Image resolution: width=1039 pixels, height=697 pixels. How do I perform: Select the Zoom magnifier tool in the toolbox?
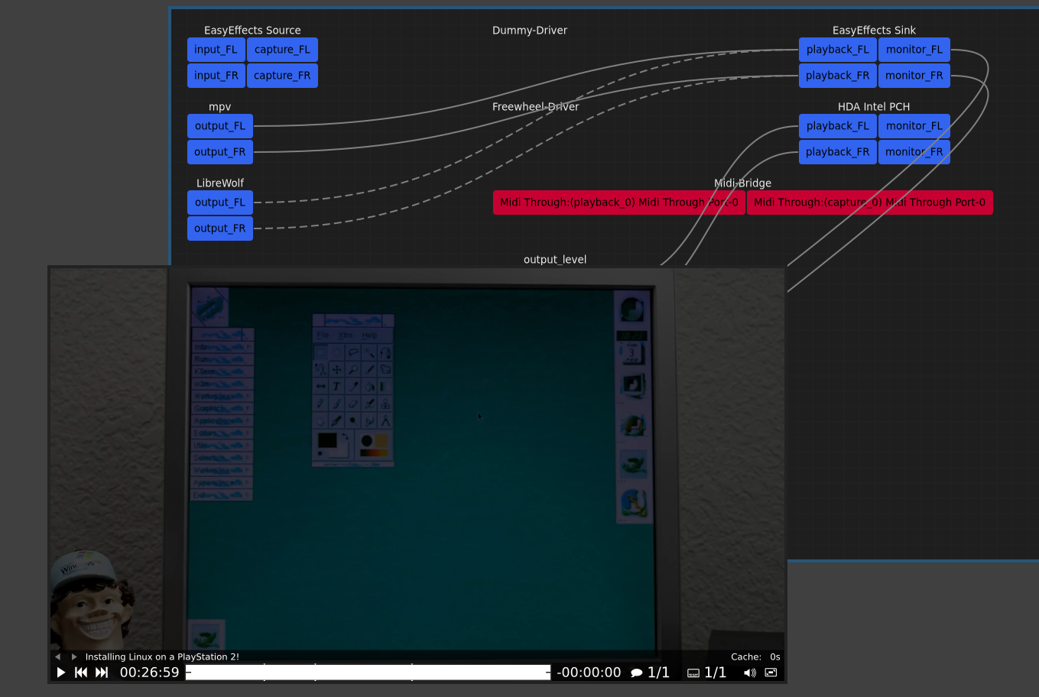click(352, 369)
